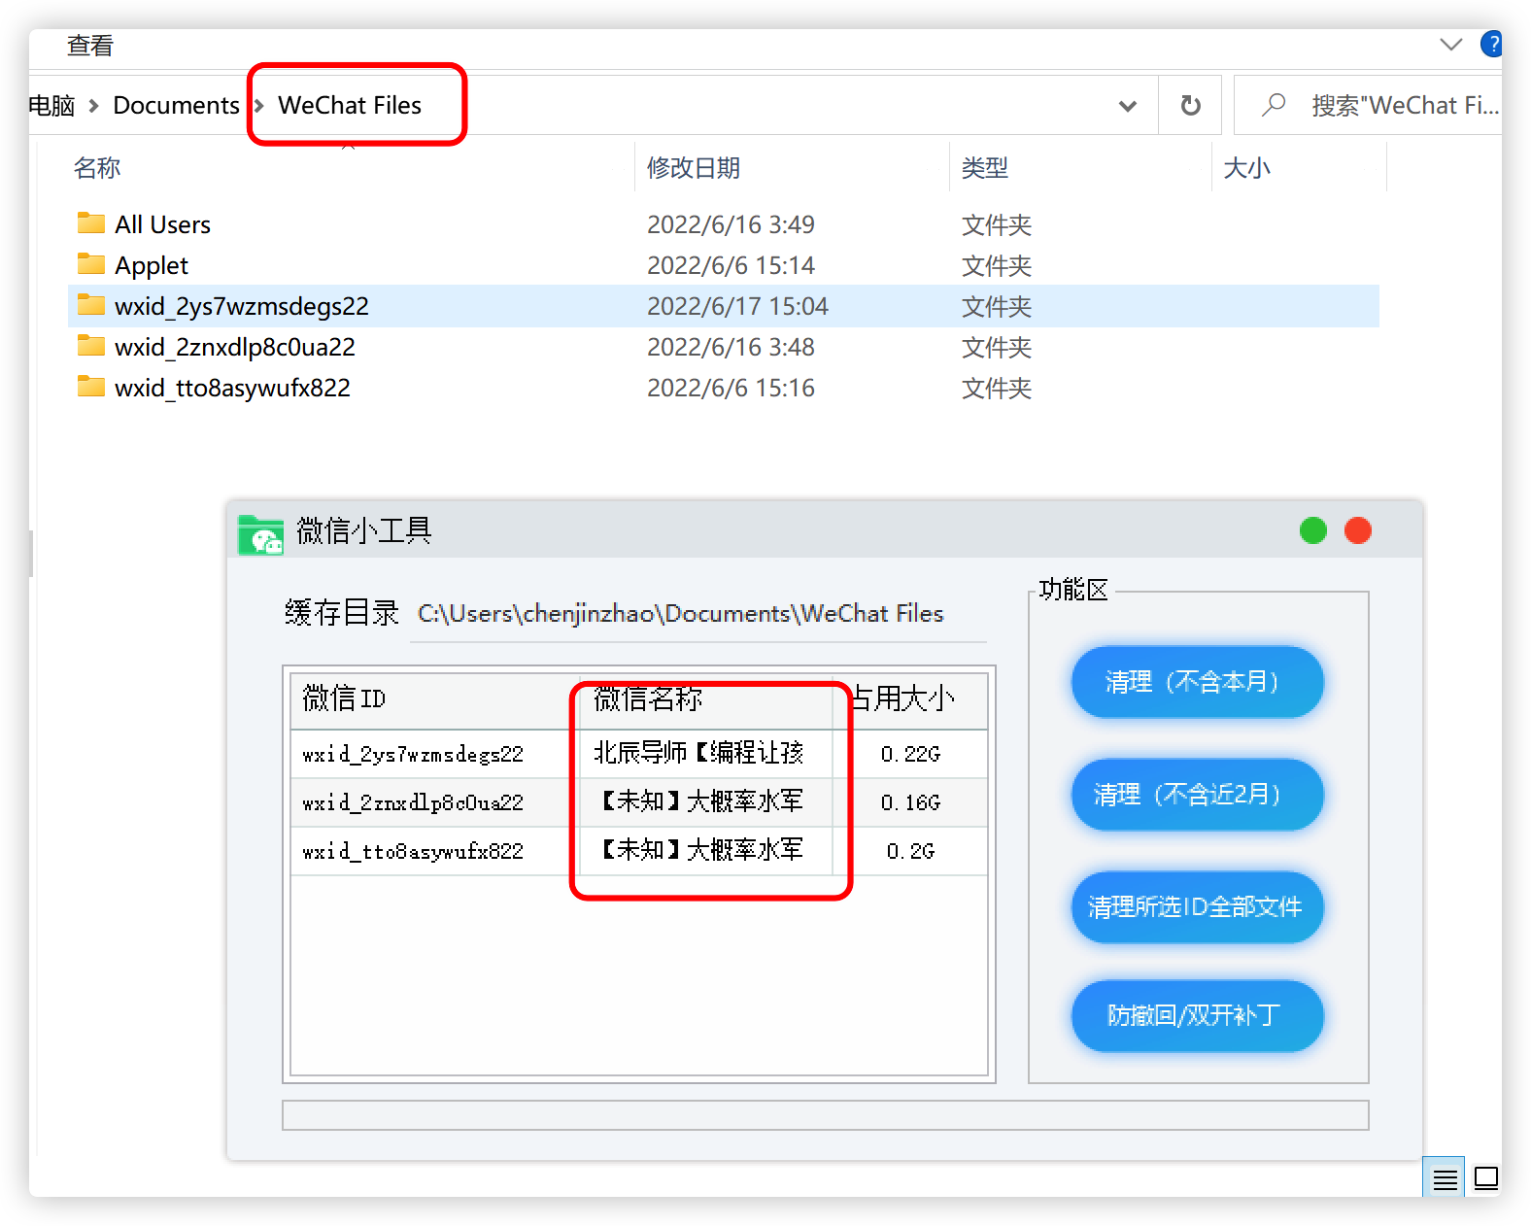Click the search magnifier icon
The height and width of the screenshot is (1226, 1531).
[1274, 104]
